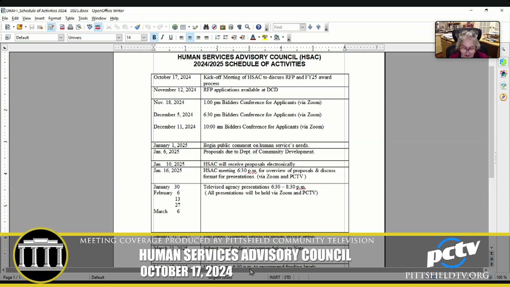Open the Table menu
Screen dimensions: 510x287
70,18
